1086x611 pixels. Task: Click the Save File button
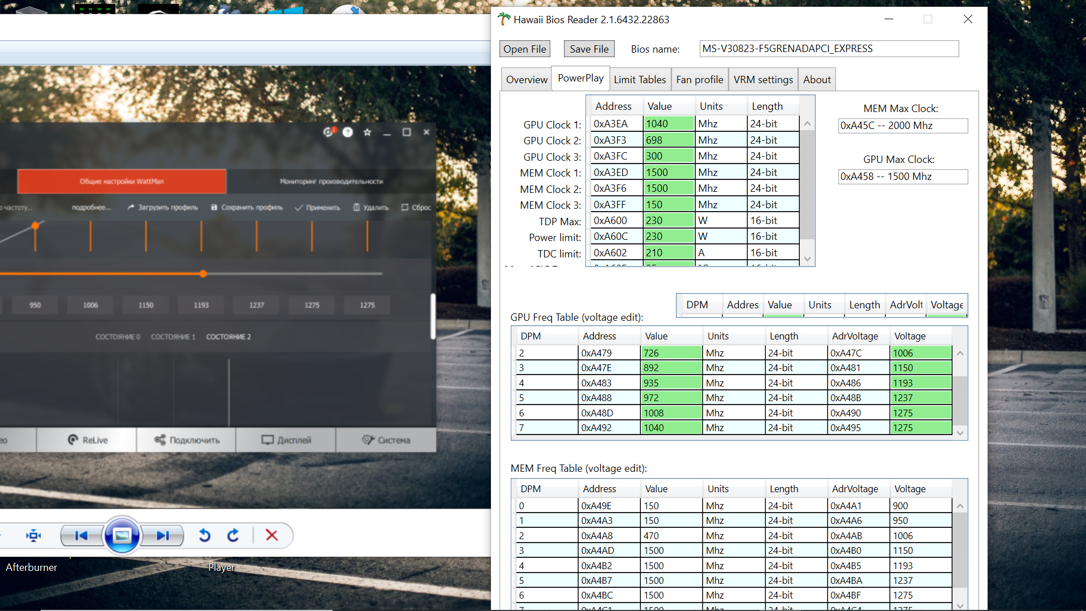point(589,49)
